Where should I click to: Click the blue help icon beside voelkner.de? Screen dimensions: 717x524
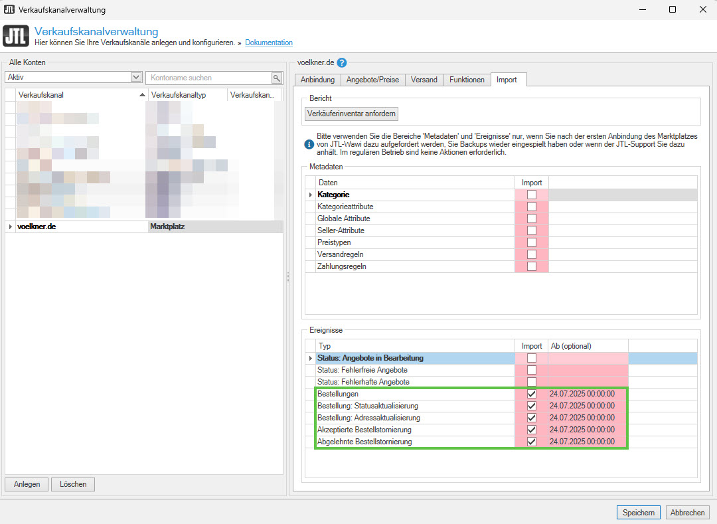342,63
